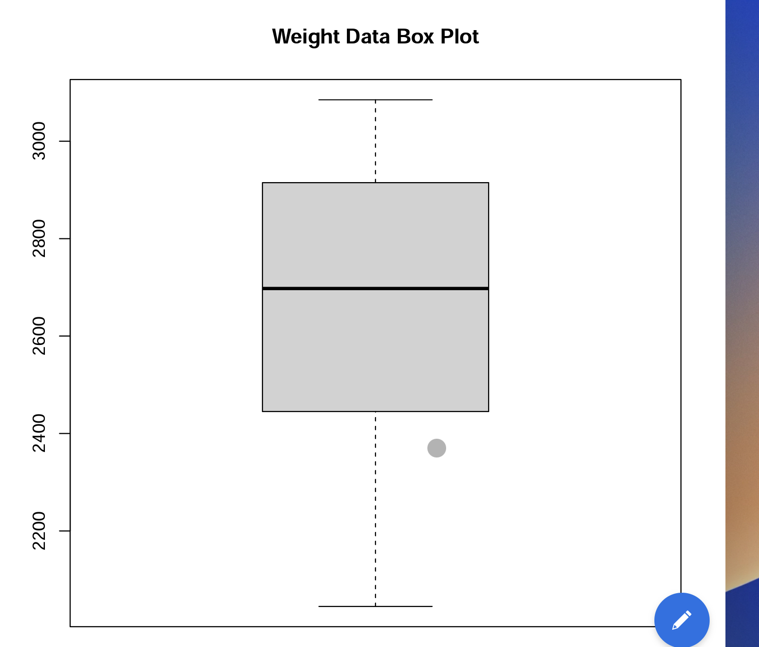Click the dashed whisker line above the box

click(x=376, y=141)
